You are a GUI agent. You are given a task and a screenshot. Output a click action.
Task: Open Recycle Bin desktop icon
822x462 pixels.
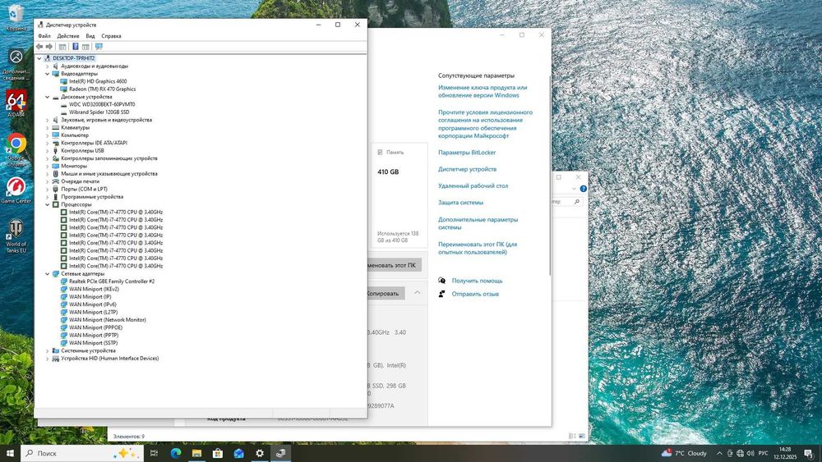(16, 18)
